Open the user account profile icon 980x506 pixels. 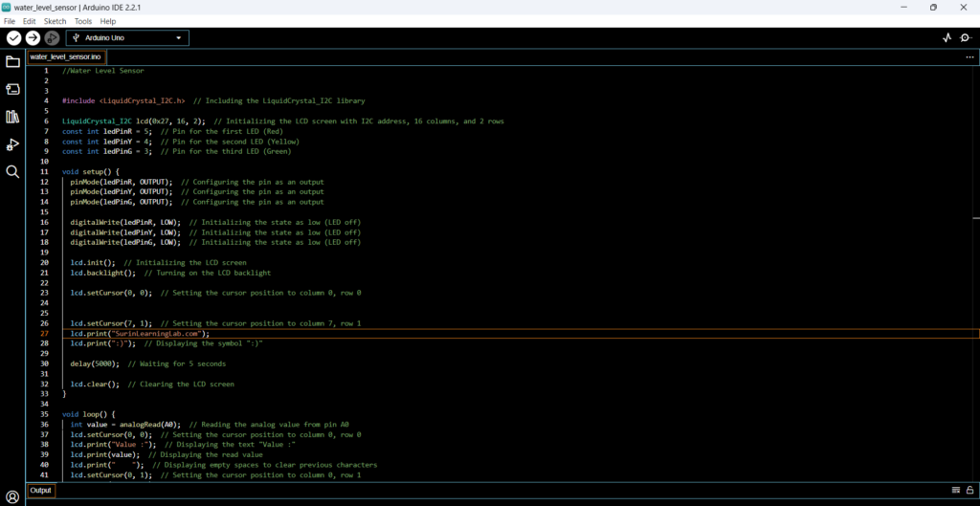tap(12, 497)
